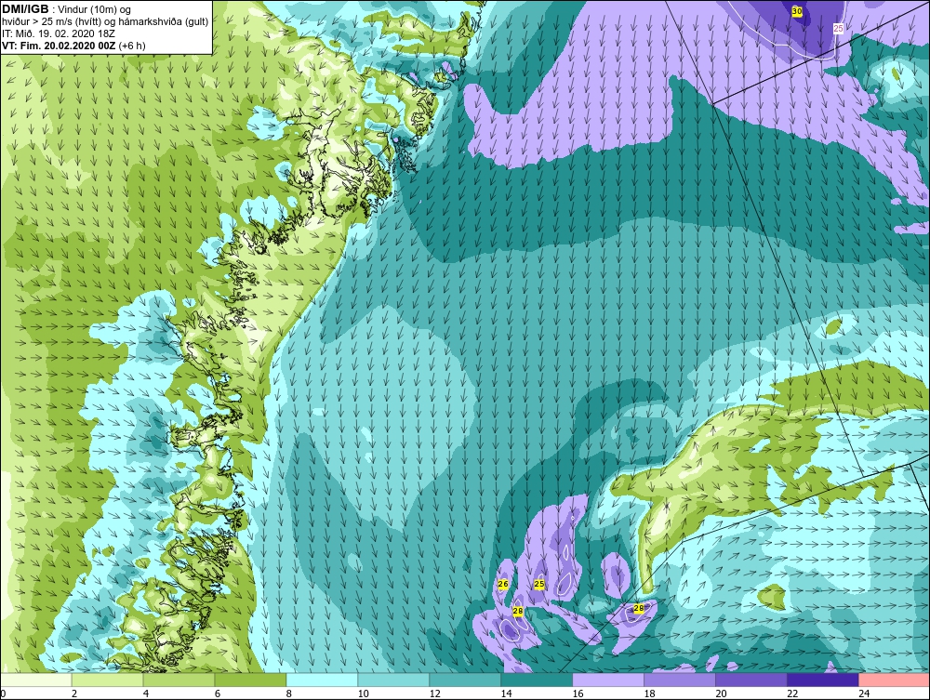Viewport: 930px width, 700px height.
Task: Pick the 2–4 m/s light green swatch
Action: pos(107,680)
